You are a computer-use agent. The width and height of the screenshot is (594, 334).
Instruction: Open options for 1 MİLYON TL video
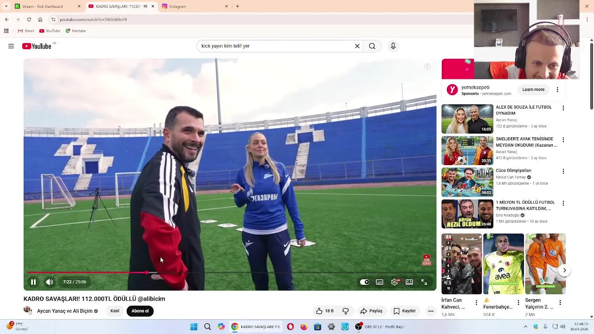click(x=563, y=203)
